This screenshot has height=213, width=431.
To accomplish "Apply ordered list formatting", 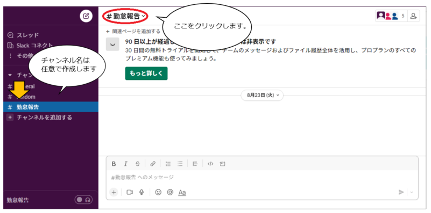I will (168, 164).
